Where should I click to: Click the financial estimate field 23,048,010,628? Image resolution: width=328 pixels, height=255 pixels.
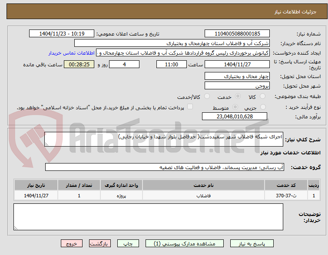(x=235, y=116)
